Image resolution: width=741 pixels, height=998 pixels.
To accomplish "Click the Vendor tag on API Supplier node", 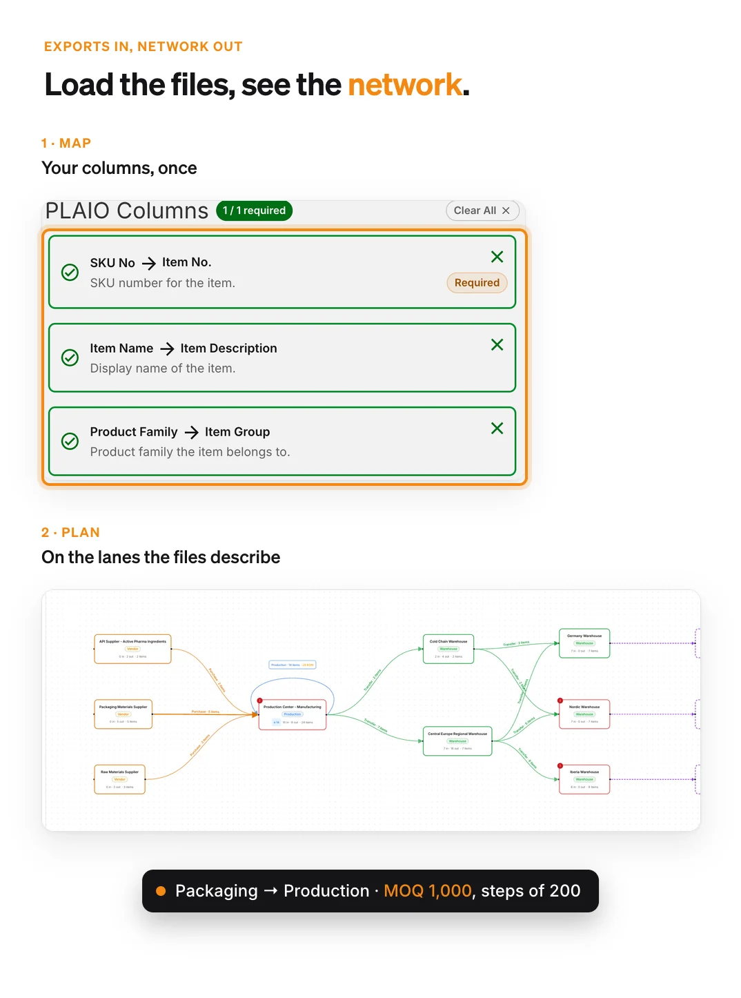I will [132, 649].
